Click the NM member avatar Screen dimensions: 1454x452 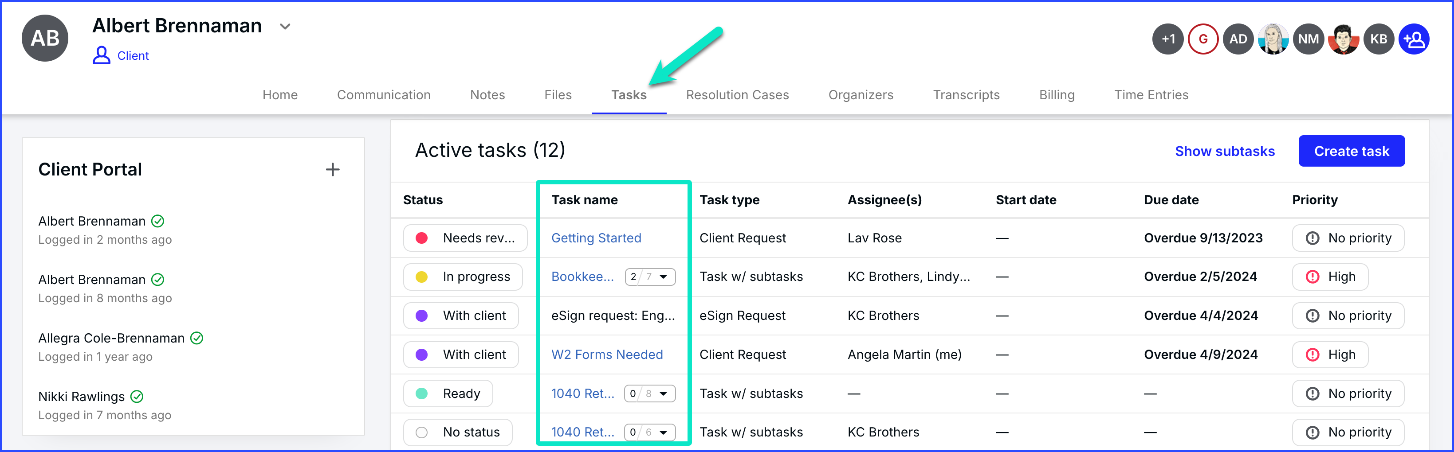[1308, 39]
